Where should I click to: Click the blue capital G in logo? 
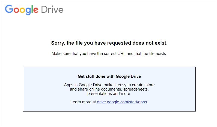(9, 9)
